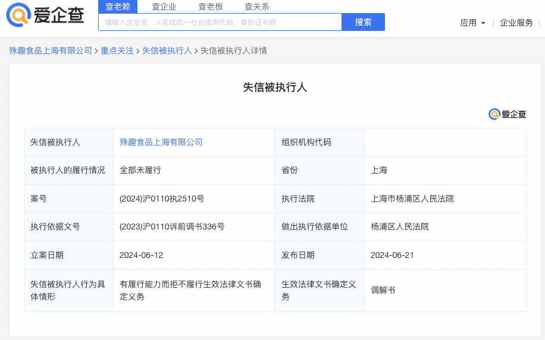This screenshot has height=340, width=545.
Task: Click the publish date 2024-06-21
Action: point(392,255)
